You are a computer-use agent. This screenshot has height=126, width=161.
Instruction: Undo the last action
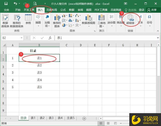click(15, 4)
